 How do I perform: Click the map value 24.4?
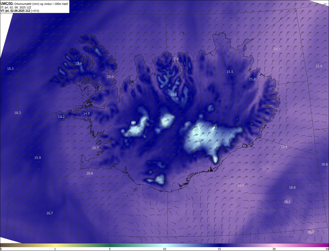coord(241,185)
